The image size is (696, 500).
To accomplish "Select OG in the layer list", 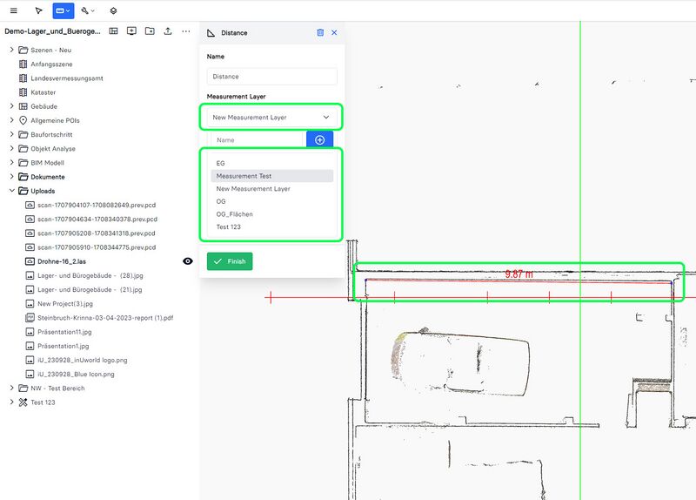I will pos(271,201).
